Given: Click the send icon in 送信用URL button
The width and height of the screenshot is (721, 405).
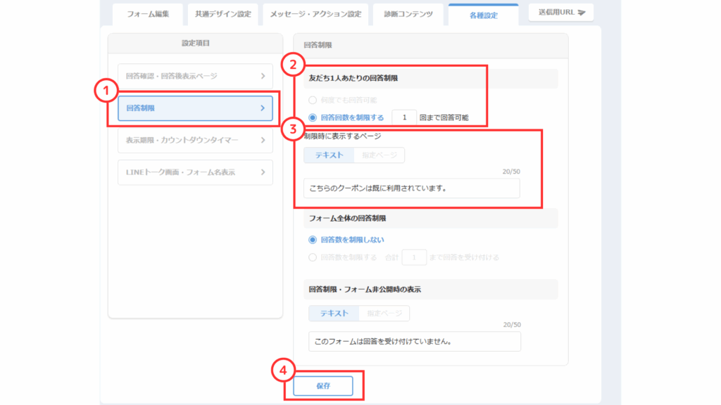Looking at the screenshot, I should click(x=582, y=13).
